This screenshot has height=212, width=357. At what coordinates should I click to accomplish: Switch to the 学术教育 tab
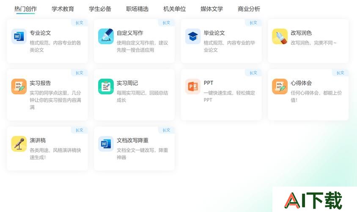point(63,9)
